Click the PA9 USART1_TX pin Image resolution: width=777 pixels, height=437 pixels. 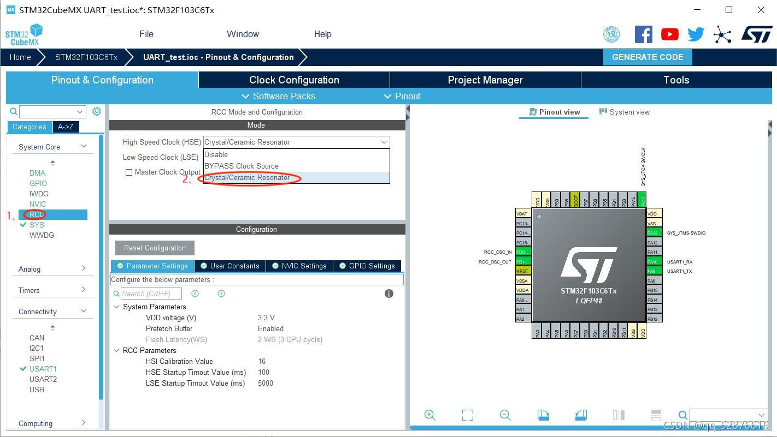[x=654, y=271]
